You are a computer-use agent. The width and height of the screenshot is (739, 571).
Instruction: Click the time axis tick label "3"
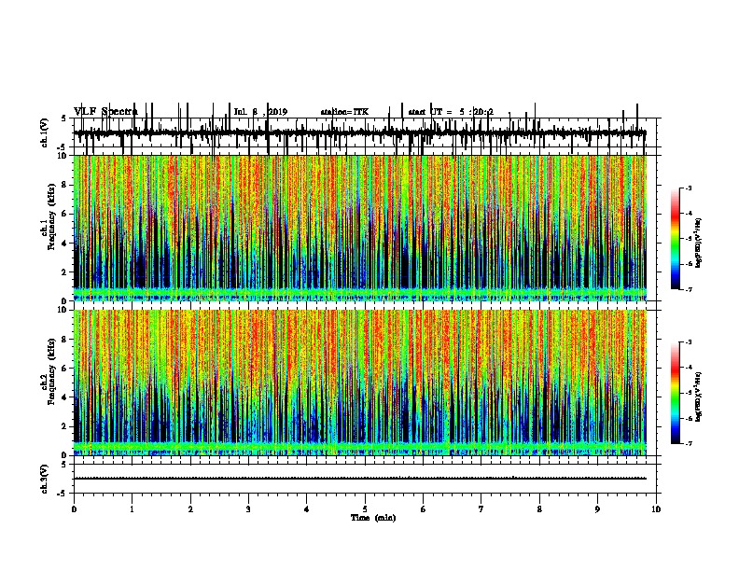(x=248, y=509)
